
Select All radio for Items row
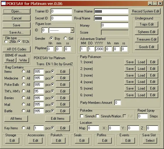click(24, 71)
